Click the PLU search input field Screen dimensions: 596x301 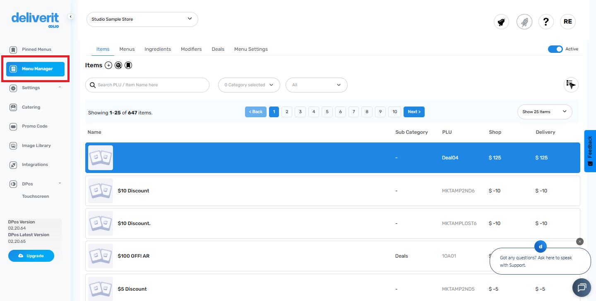147,85
